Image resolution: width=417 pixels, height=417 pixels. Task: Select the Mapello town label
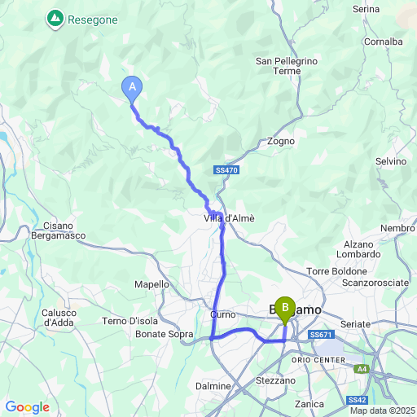(x=151, y=284)
